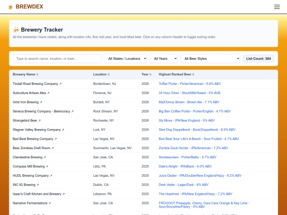Open the All Beer Styles dropdown
The width and height of the screenshot is (287, 215).
(x=210, y=59)
